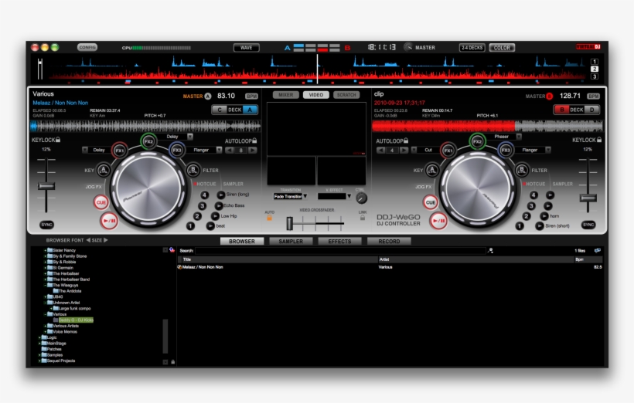Screen dimensions: 634x403
Task: Toggle the 2-4 DECKS button
Action: coord(472,48)
